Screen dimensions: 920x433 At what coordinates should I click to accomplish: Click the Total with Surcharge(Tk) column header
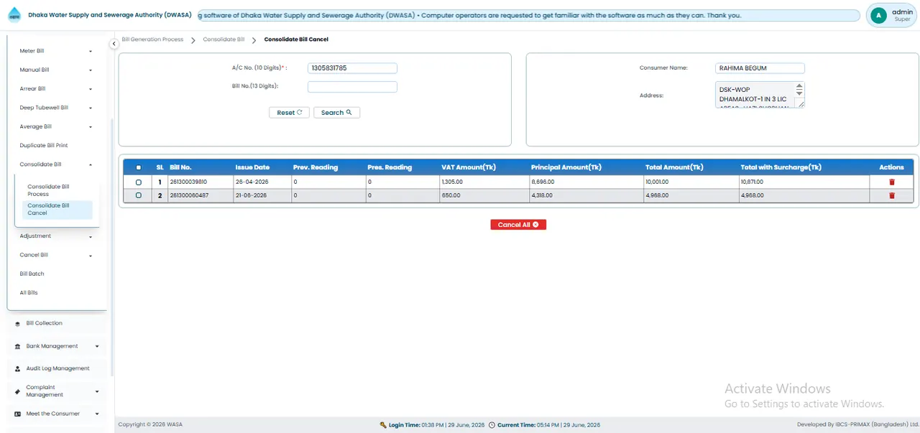[x=781, y=167]
